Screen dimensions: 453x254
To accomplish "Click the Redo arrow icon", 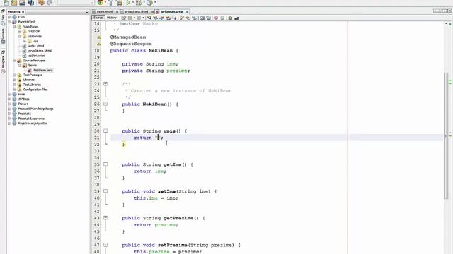I will 50,2.
